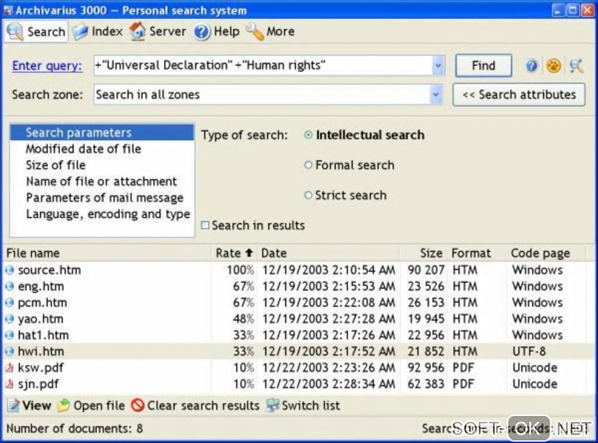Click the Date column header

coord(329,253)
